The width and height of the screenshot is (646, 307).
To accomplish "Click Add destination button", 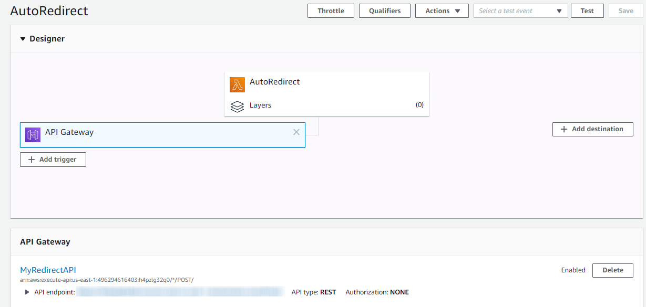I will coord(593,129).
